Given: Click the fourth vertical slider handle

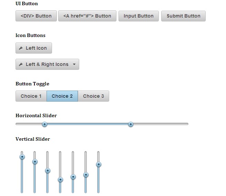Looking at the screenshot, I should (60, 179).
